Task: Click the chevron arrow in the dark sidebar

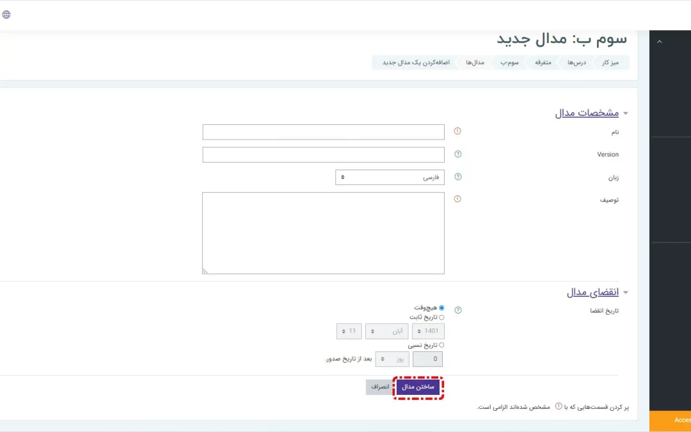Action: pyautogui.click(x=659, y=42)
